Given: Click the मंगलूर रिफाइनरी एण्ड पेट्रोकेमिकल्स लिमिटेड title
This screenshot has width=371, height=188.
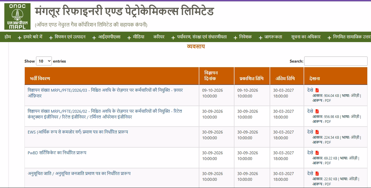Looking at the screenshot, I should [124, 12].
